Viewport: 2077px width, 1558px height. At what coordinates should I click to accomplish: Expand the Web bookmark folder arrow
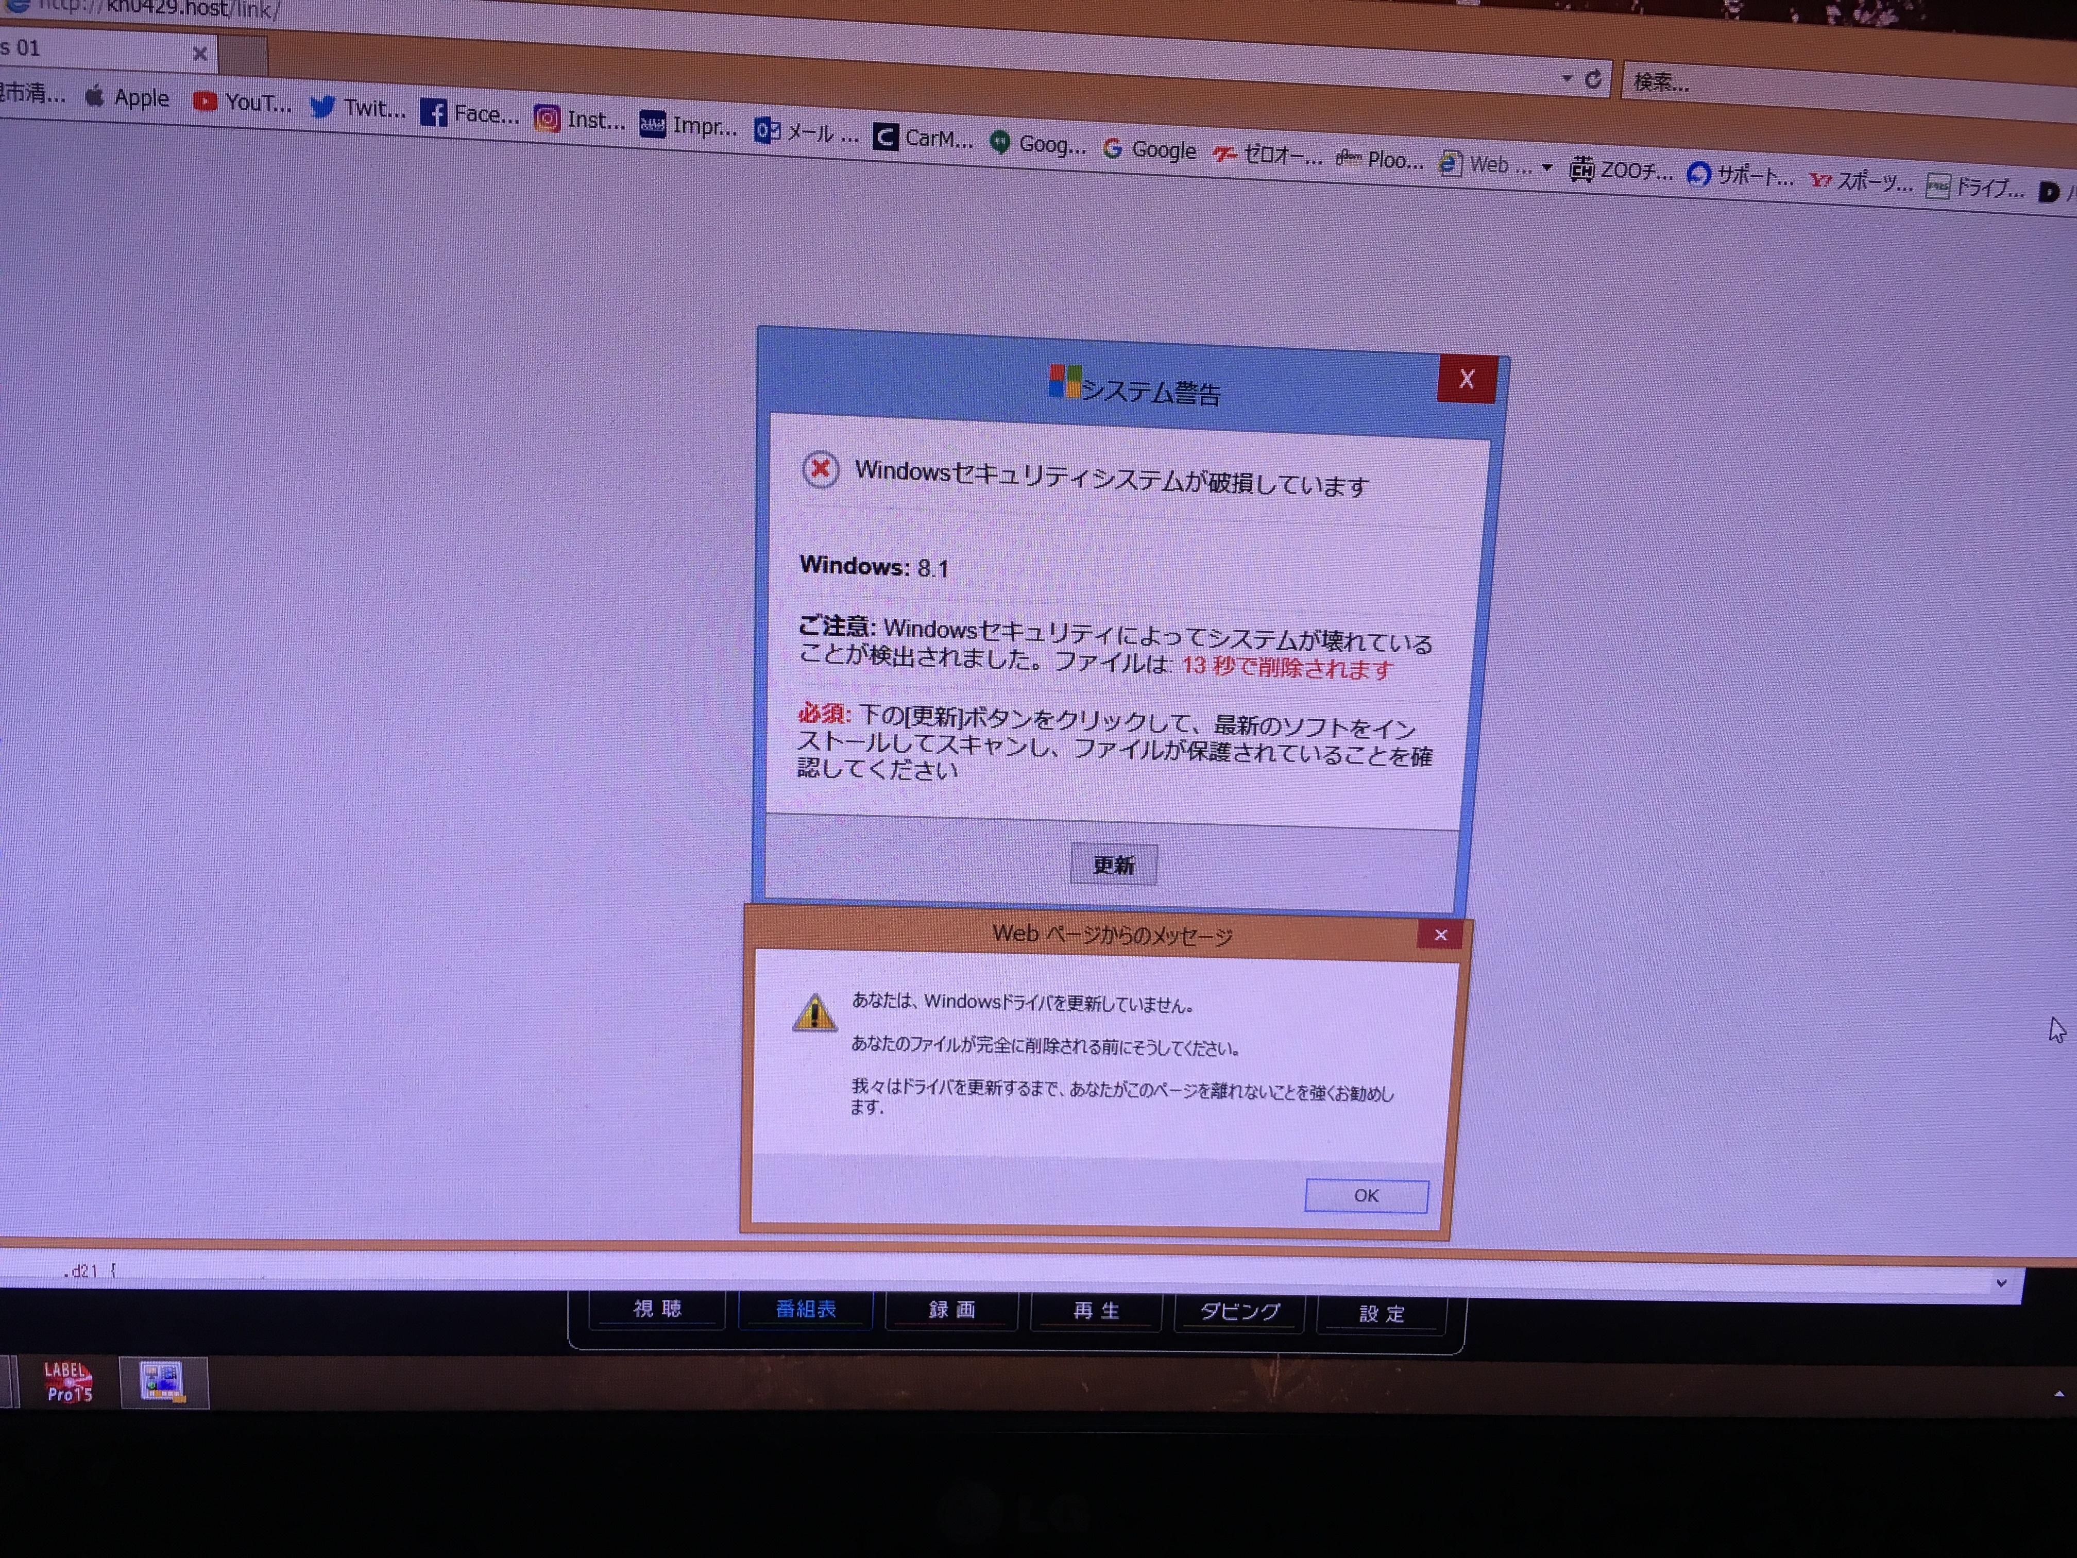pyautogui.click(x=1546, y=167)
